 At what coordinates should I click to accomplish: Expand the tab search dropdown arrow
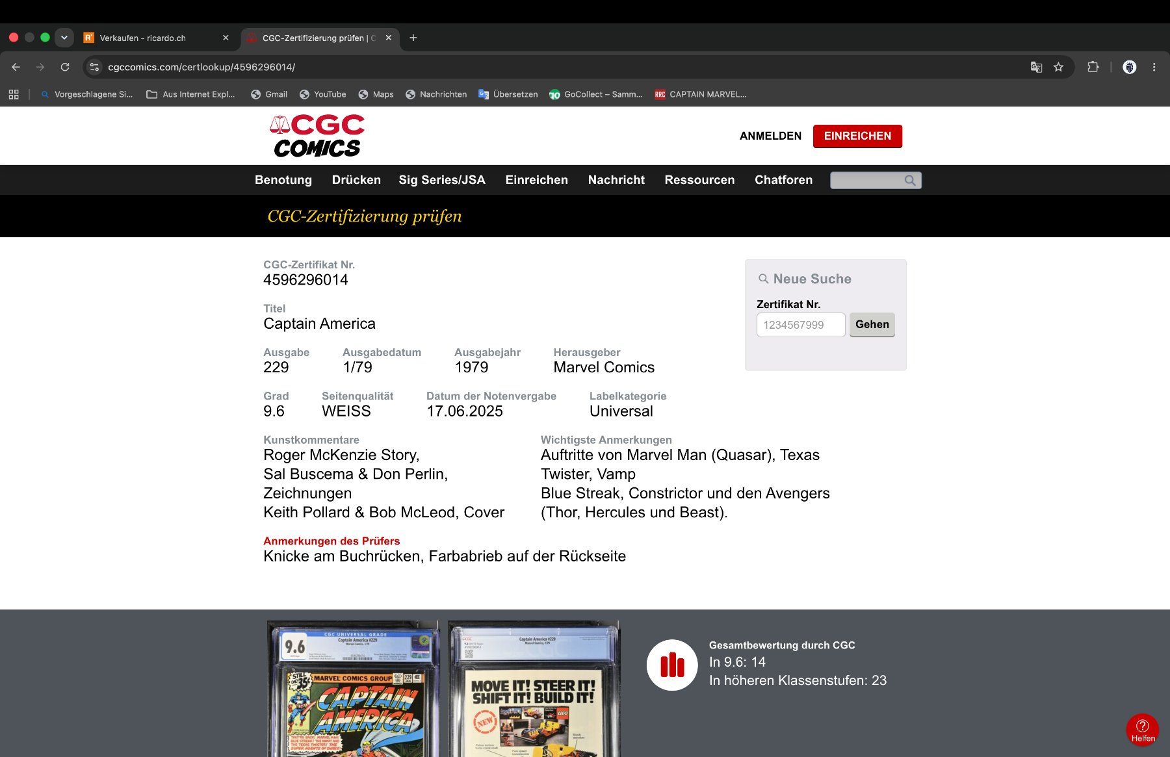coord(64,38)
